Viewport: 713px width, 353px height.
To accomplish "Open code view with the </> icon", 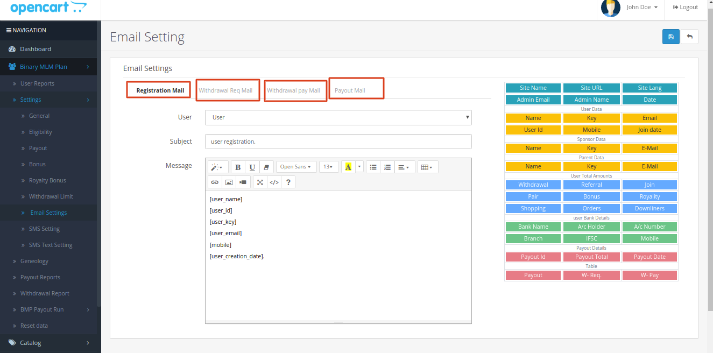I will coord(274,182).
